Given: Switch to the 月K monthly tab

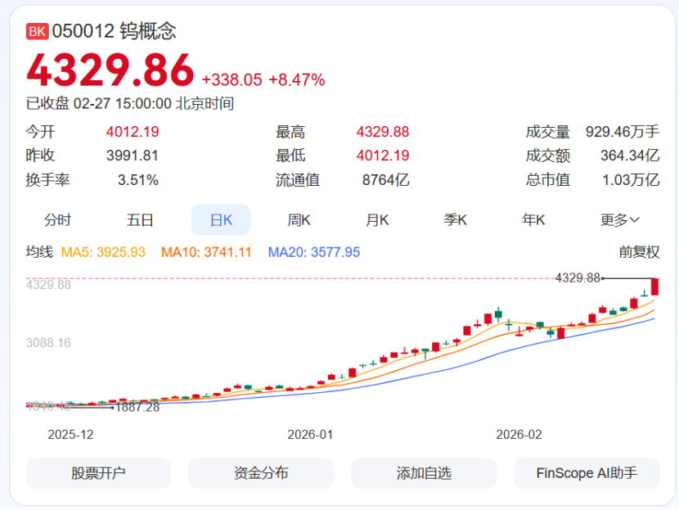Looking at the screenshot, I should tap(376, 219).
